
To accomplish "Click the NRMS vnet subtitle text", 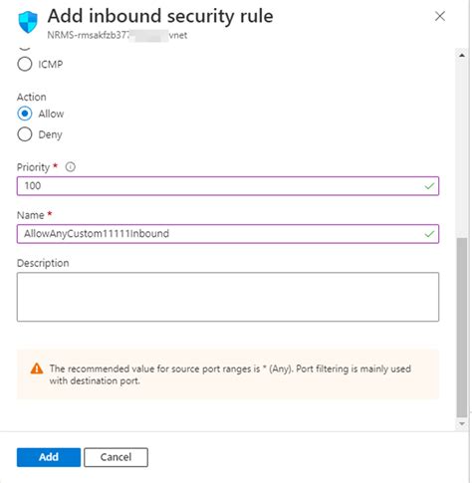I will coord(118,35).
